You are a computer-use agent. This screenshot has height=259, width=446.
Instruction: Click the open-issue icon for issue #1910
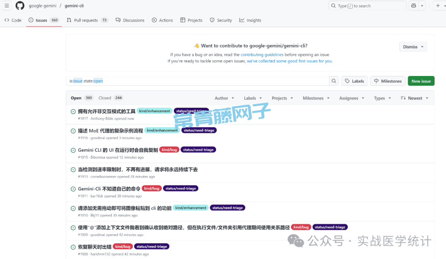(73, 208)
